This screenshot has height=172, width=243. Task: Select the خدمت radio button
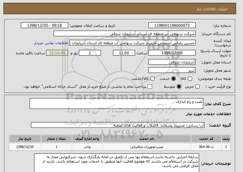tap(174, 79)
